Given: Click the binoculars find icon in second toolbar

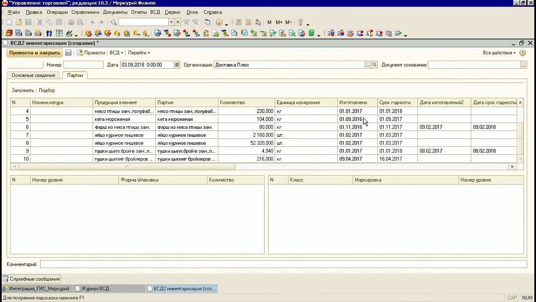Looking at the screenshot, I should (49, 34).
